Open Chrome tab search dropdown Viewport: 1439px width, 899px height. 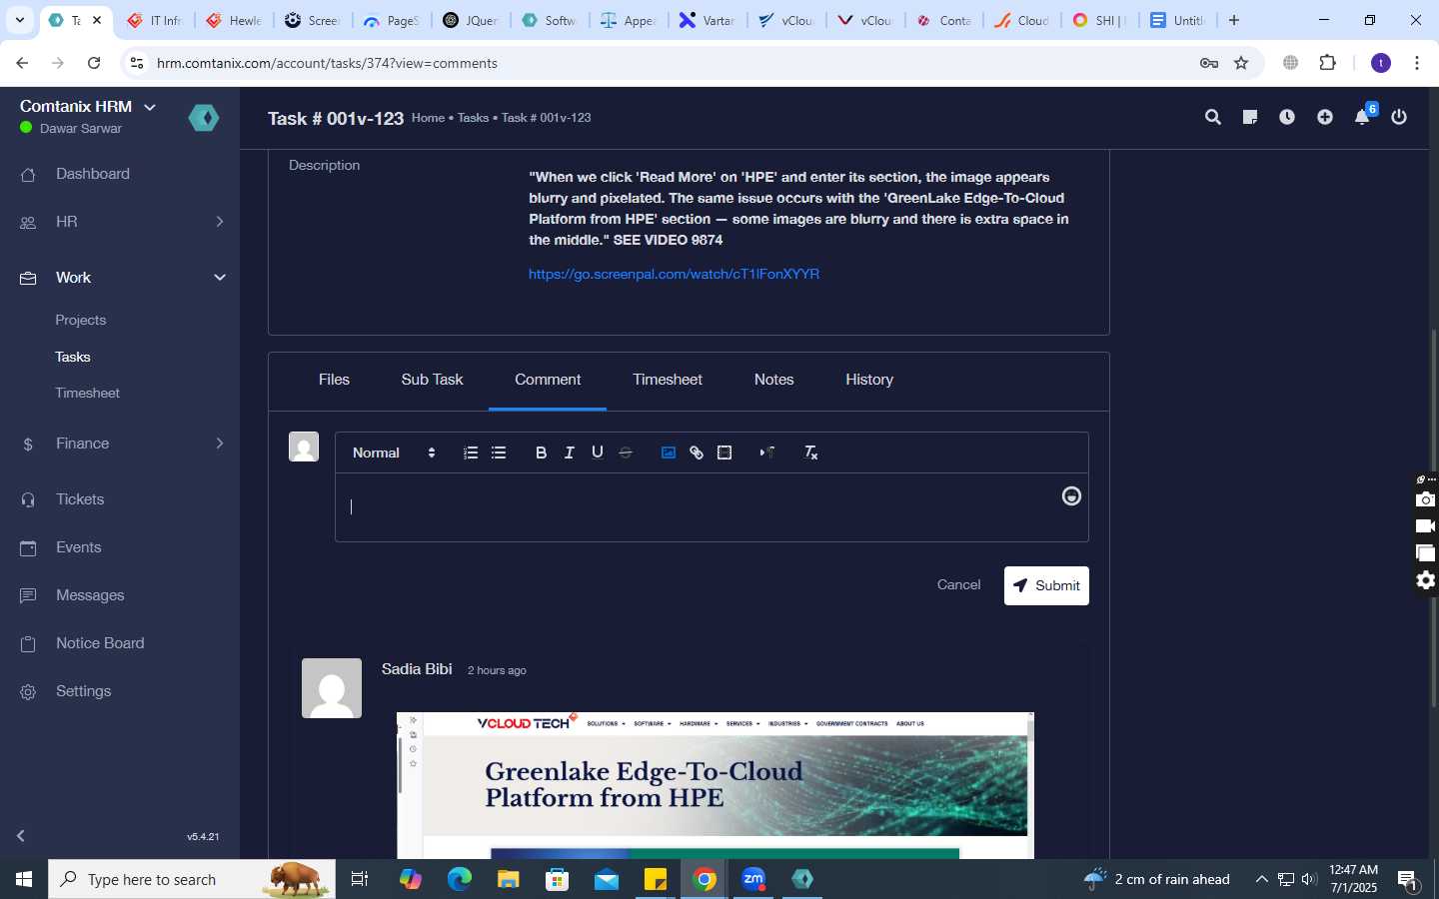click(19, 20)
